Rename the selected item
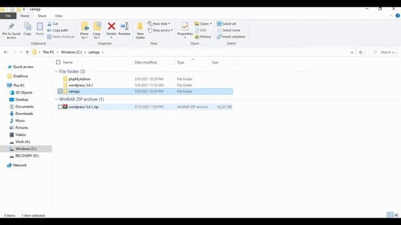The height and width of the screenshot is (225, 401). click(124, 29)
